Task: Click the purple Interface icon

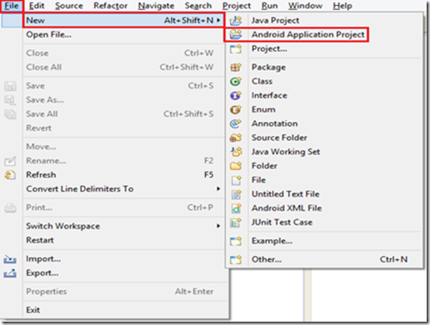Action: coord(236,96)
